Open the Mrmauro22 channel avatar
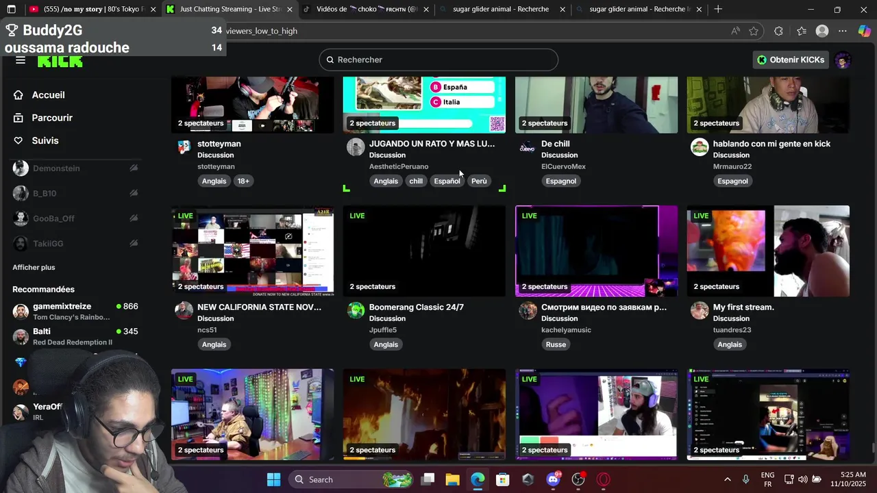Image resolution: width=877 pixels, height=493 pixels. [700, 147]
